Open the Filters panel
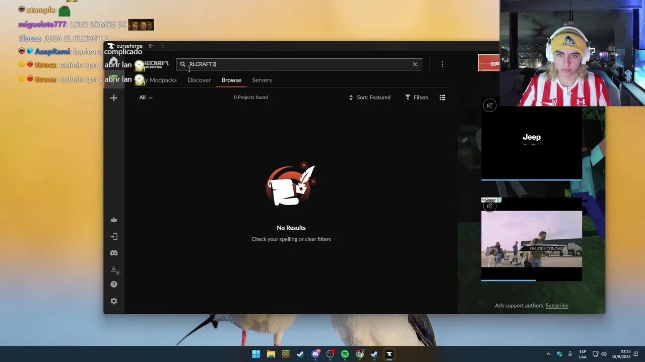Image resolution: width=645 pixels, height=362 pixels. (x=417, y=98)
